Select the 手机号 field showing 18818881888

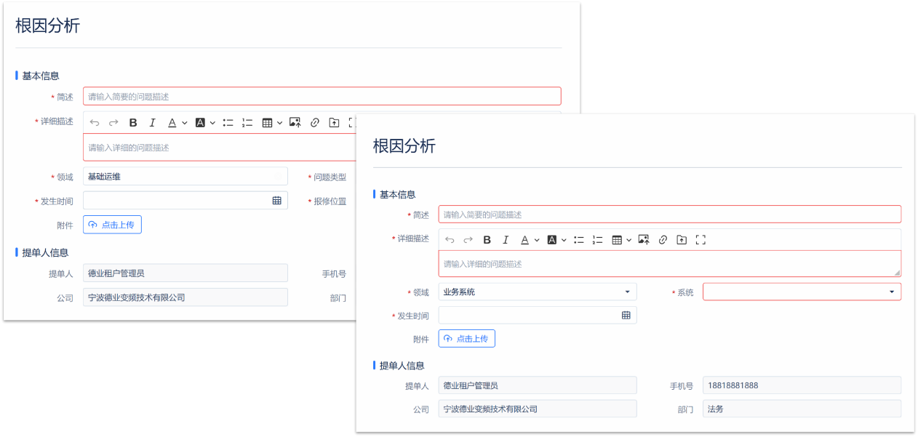[x=802, y=385]
